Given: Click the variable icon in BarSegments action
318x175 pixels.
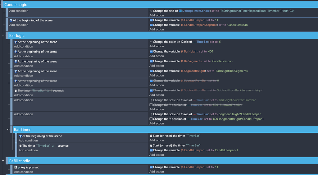Looking at the screenshot, I should (x=151, y=61).
